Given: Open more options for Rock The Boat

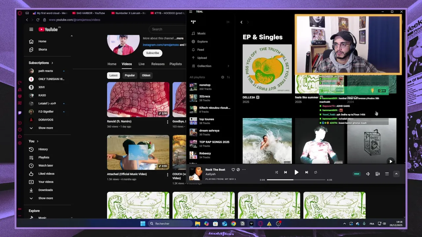Looking at the screenshot, I should click(x=244, y=170).
